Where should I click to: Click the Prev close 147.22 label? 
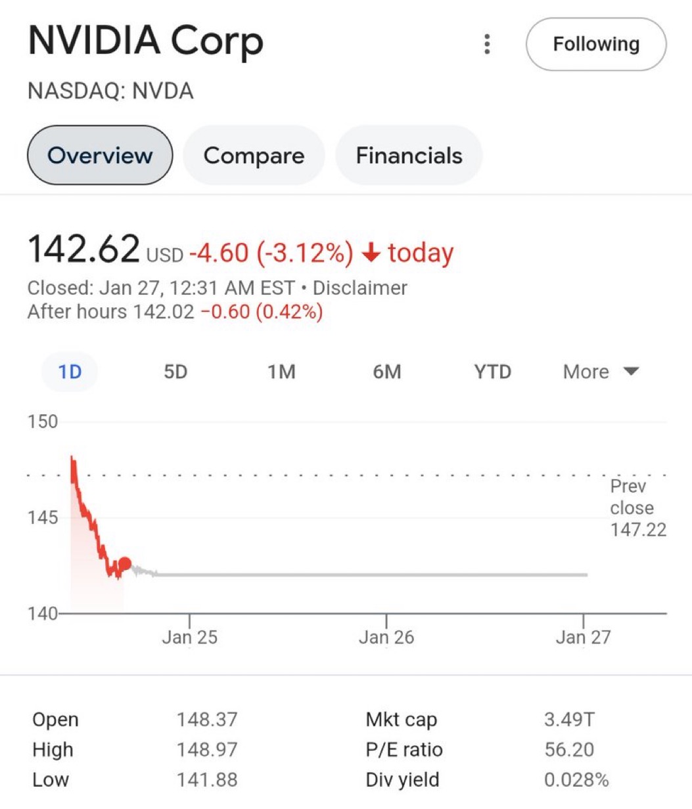(x=637, y=508)
